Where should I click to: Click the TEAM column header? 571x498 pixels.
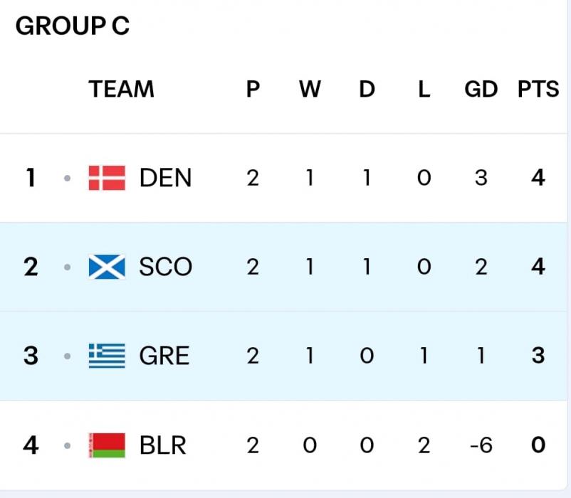[x=121, y=90]
